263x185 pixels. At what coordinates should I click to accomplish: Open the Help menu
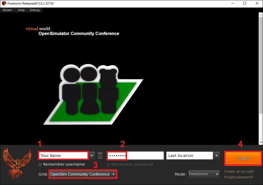(21, 10)
